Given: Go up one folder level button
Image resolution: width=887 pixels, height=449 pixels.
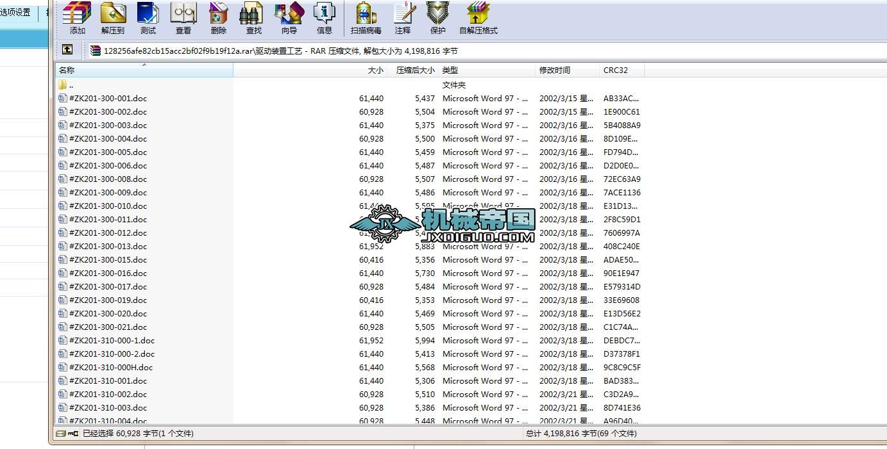Looking at the screenshot, I should point(67,50).
